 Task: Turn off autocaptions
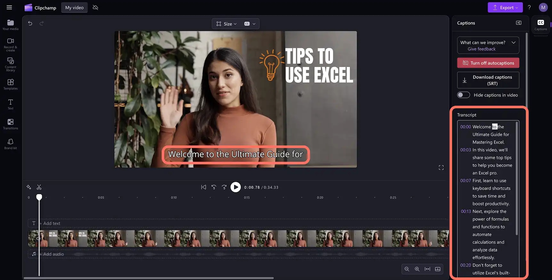(x=488, y=63)
